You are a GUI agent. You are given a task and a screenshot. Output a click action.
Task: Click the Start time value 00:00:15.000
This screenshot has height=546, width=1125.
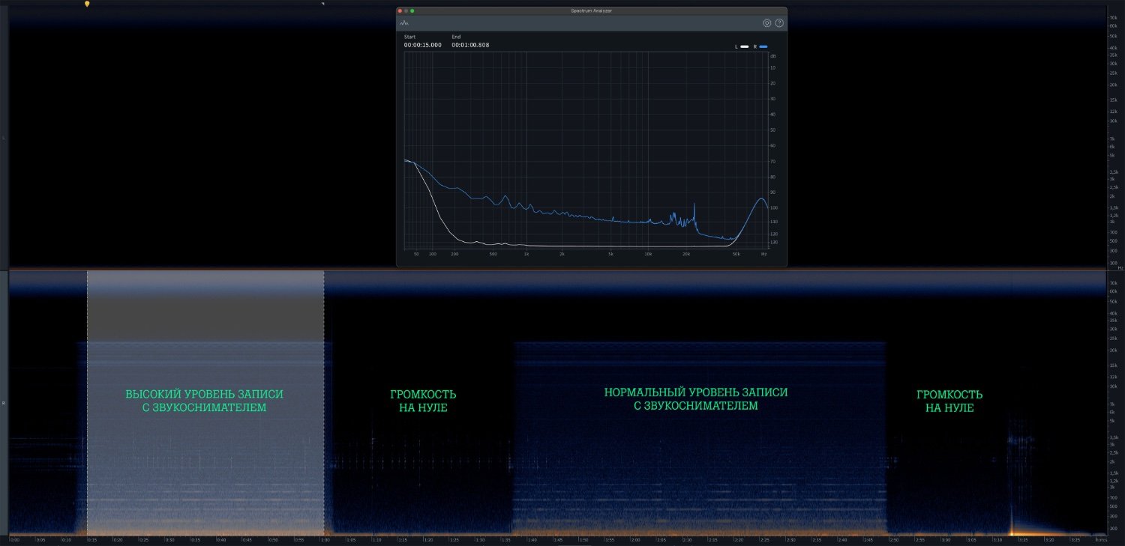422,45
